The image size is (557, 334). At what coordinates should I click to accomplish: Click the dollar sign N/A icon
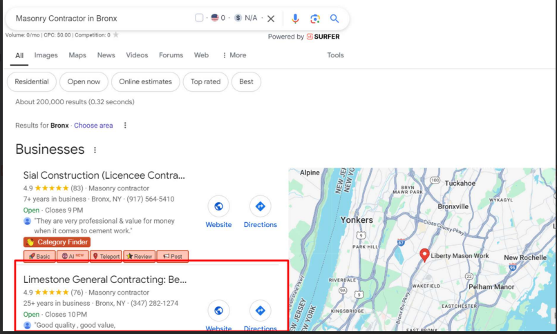click(238, 18)
